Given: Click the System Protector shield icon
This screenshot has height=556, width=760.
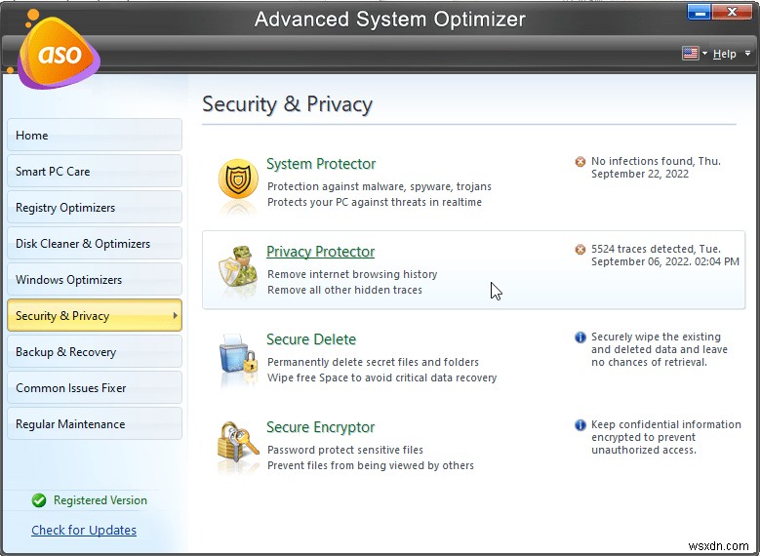Looking at the screenshot, I should (x=237, y=181).
